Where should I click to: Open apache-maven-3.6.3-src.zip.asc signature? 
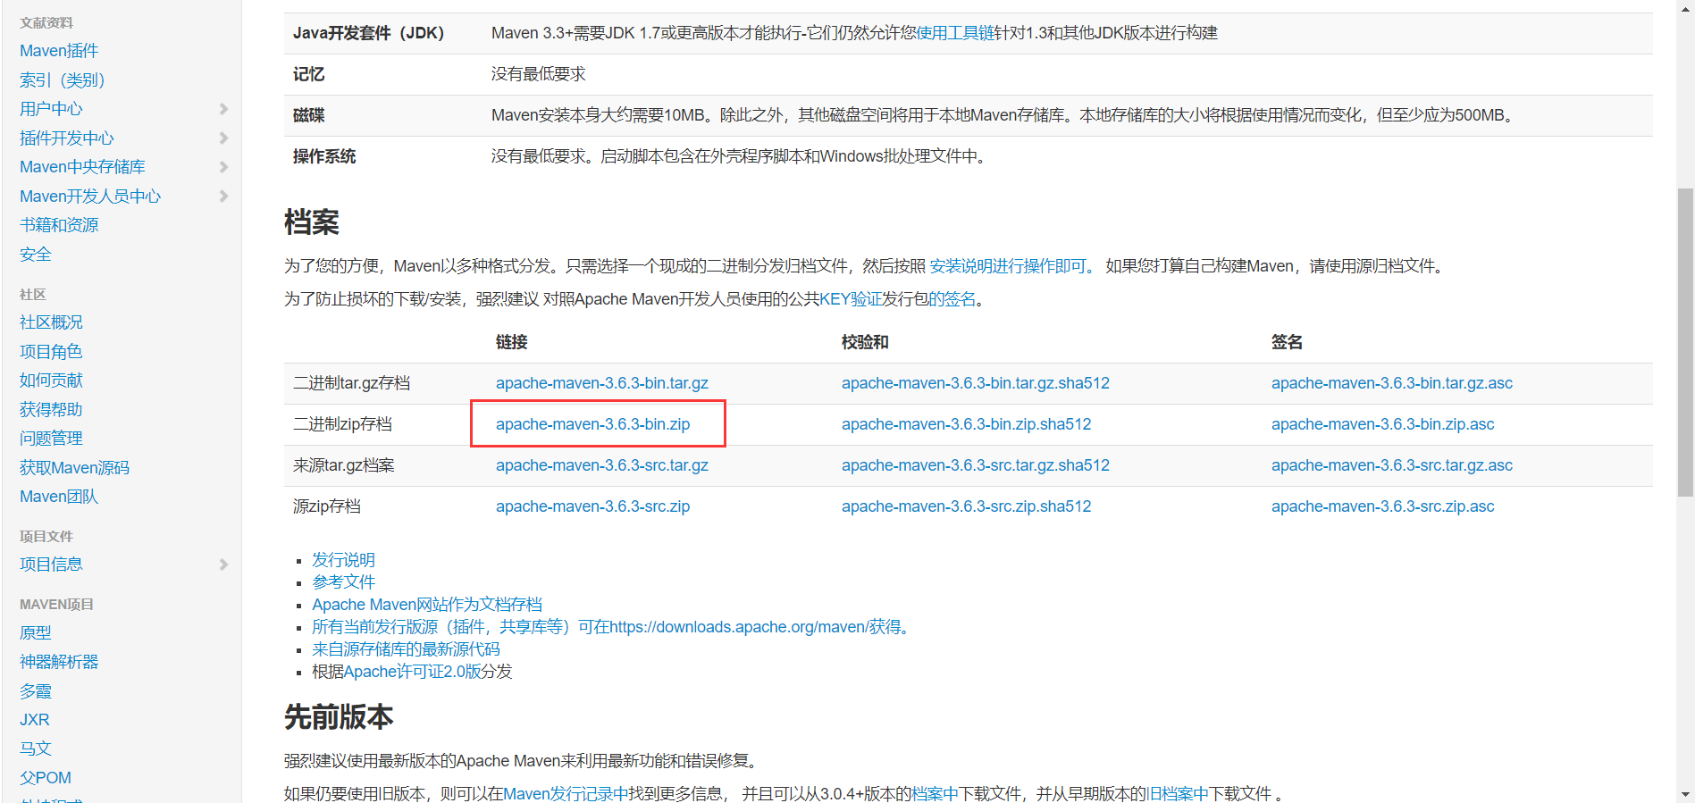point(1383,506)
